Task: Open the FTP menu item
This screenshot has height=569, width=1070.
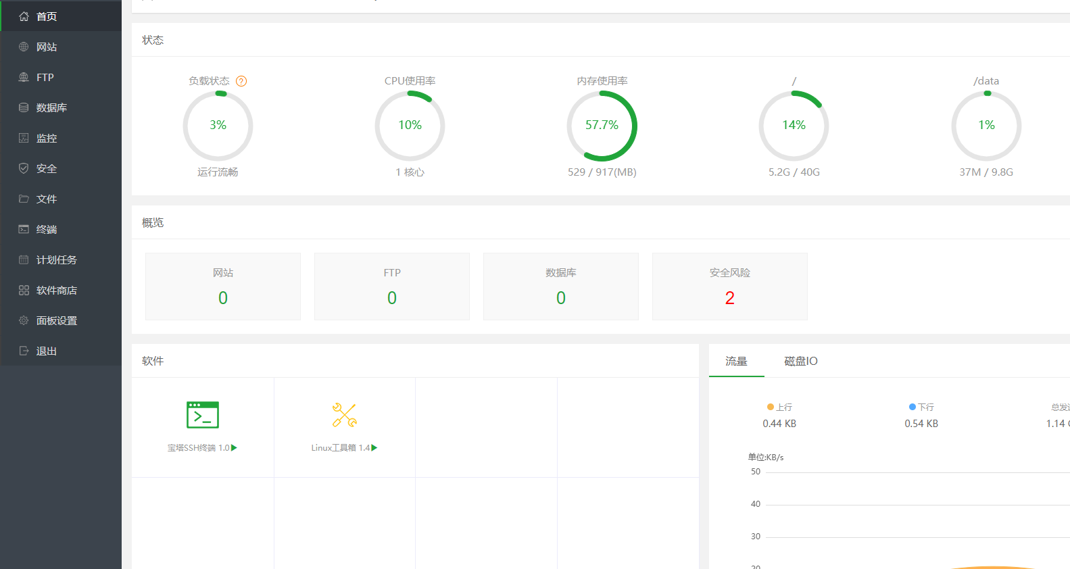Action: tap(45, 77)
